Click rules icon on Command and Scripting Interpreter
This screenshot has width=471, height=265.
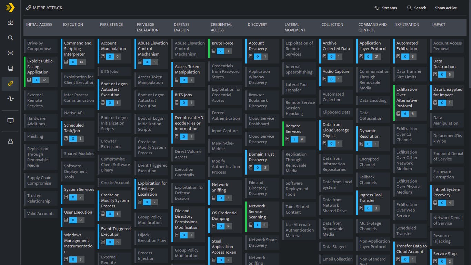(x=66, y=62)
